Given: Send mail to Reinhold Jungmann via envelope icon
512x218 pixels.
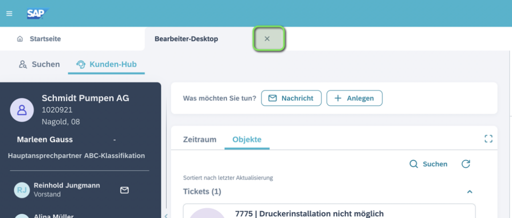Looking at the screenshot, I should [x=124, y=190].
